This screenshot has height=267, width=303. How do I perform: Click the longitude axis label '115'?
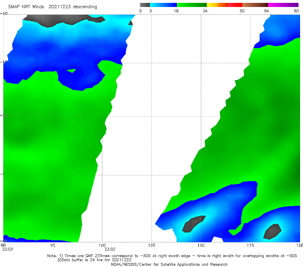point(251,245)
